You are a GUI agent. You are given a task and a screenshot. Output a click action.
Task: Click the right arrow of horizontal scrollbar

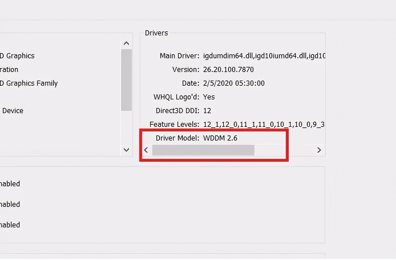click(x=319, y=150)
